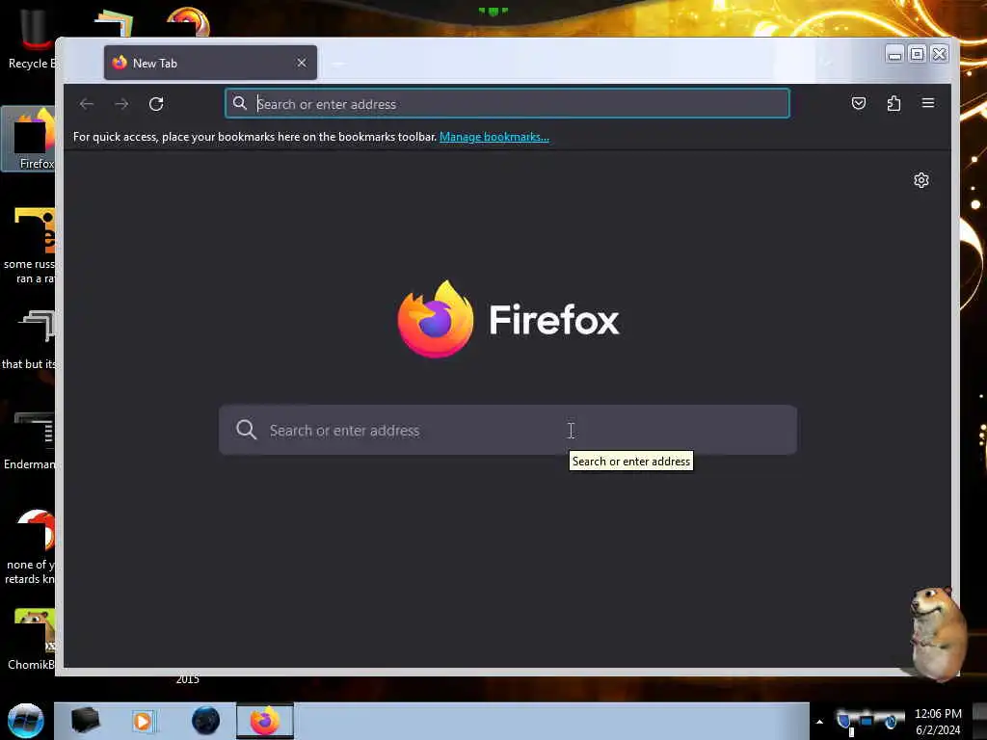The image size is (987, 740).
Task: Click the center page search box
Action: (507, 431)
